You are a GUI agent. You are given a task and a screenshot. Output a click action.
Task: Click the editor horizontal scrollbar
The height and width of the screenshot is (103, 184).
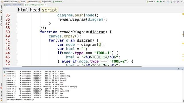click(x=82, y=66)
